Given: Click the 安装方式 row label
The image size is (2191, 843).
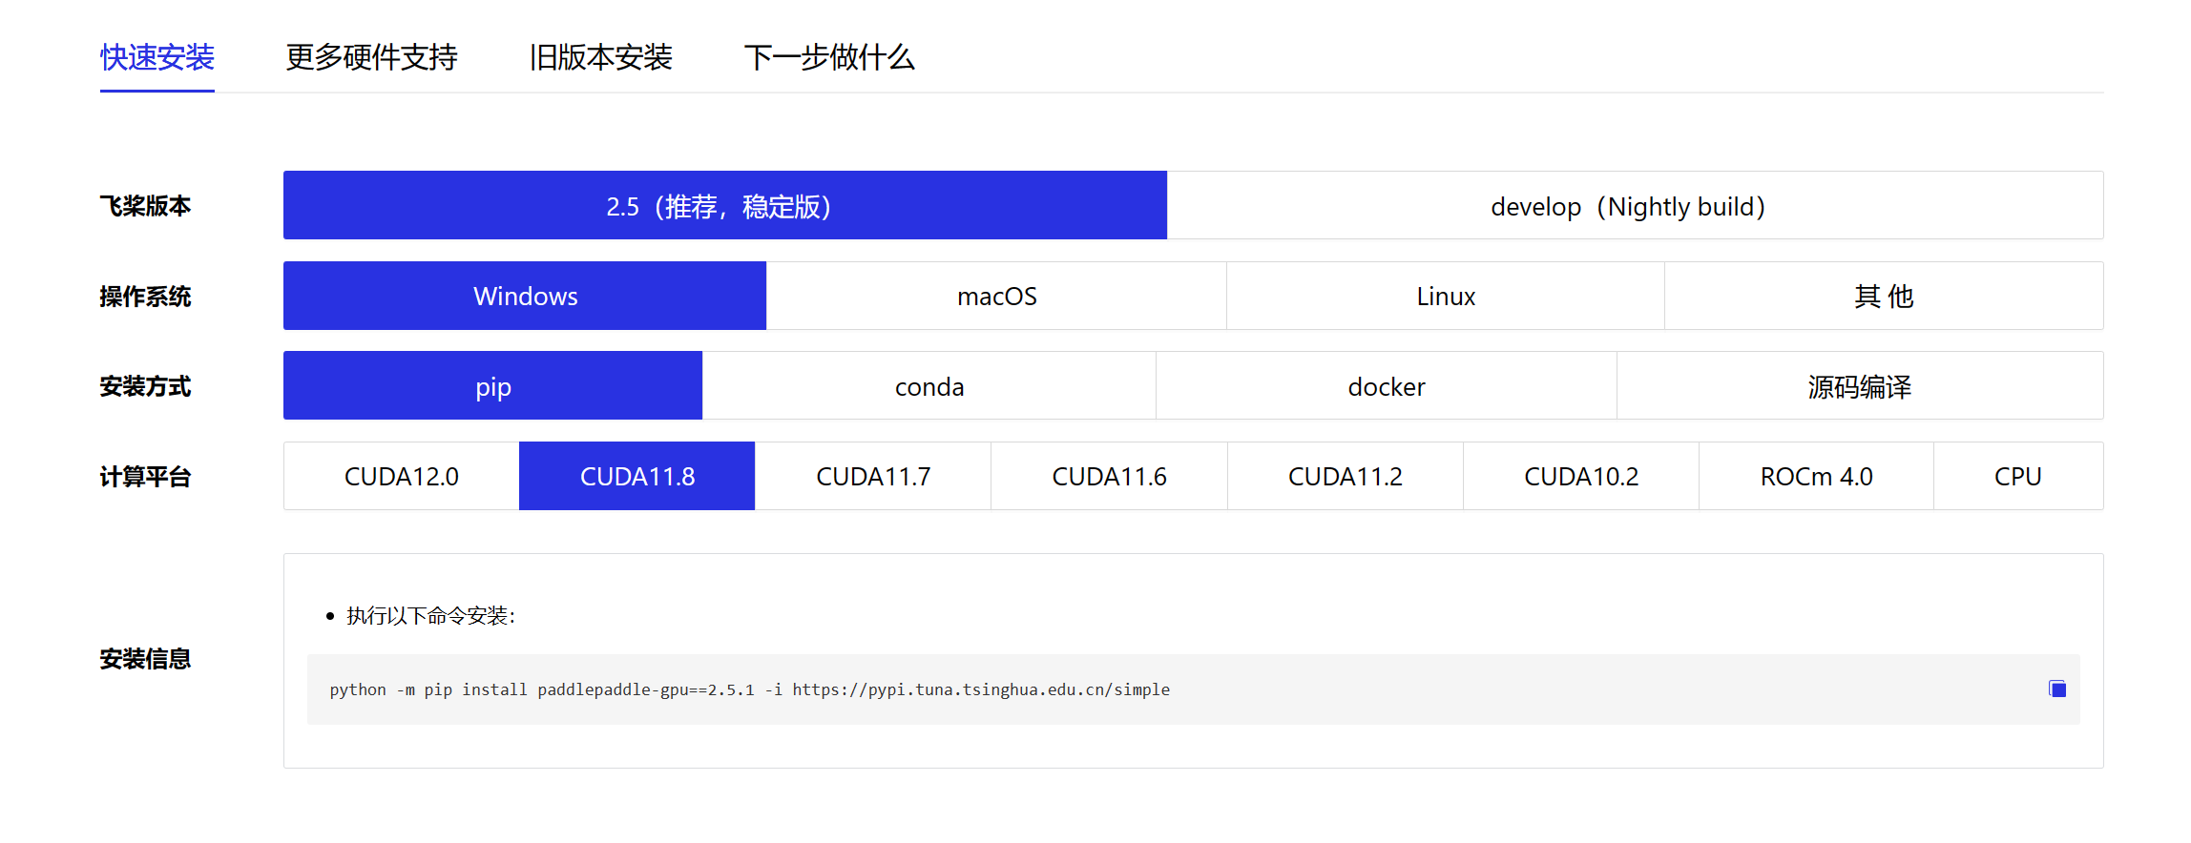Looking at the screenshot, I should coord(145,385).
